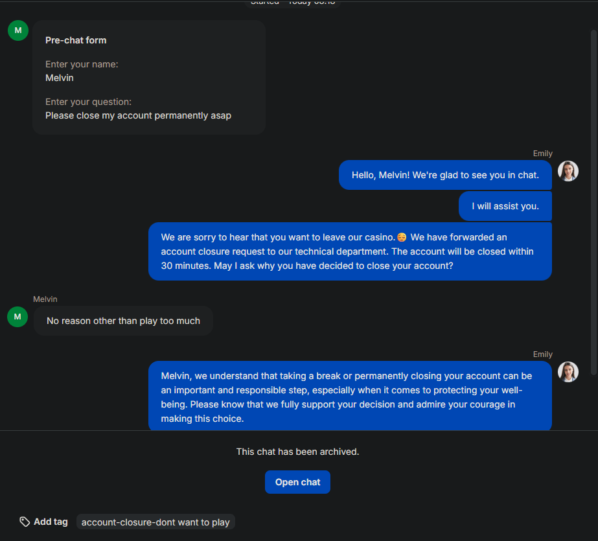The height and width of the screenshot is (541, 598).
Task: Click the 'Hello, Melvin!' greeting bubble
Action: 445,175
